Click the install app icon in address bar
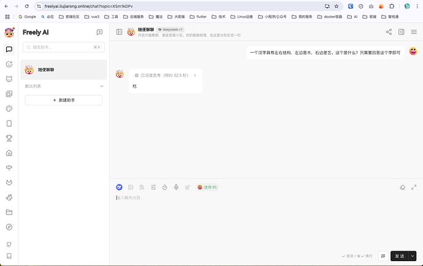Screen dimensions: 423x266 [327, 6]
